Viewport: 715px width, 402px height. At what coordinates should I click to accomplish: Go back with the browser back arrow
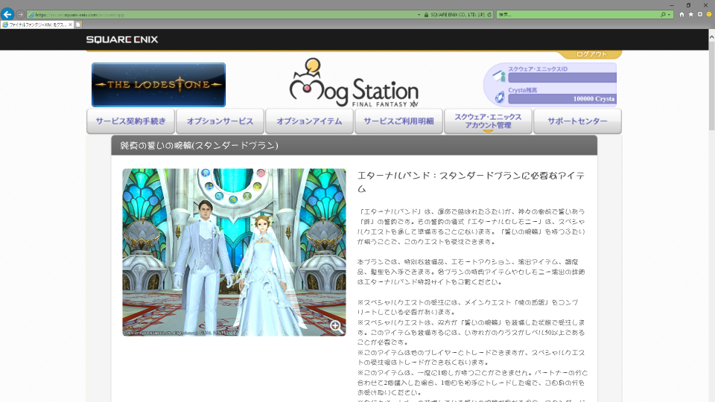coord(7,14)
